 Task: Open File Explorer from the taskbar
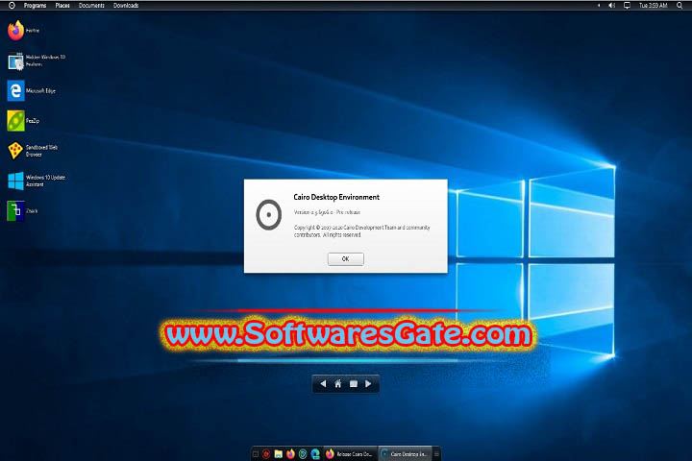click(278, 454)
